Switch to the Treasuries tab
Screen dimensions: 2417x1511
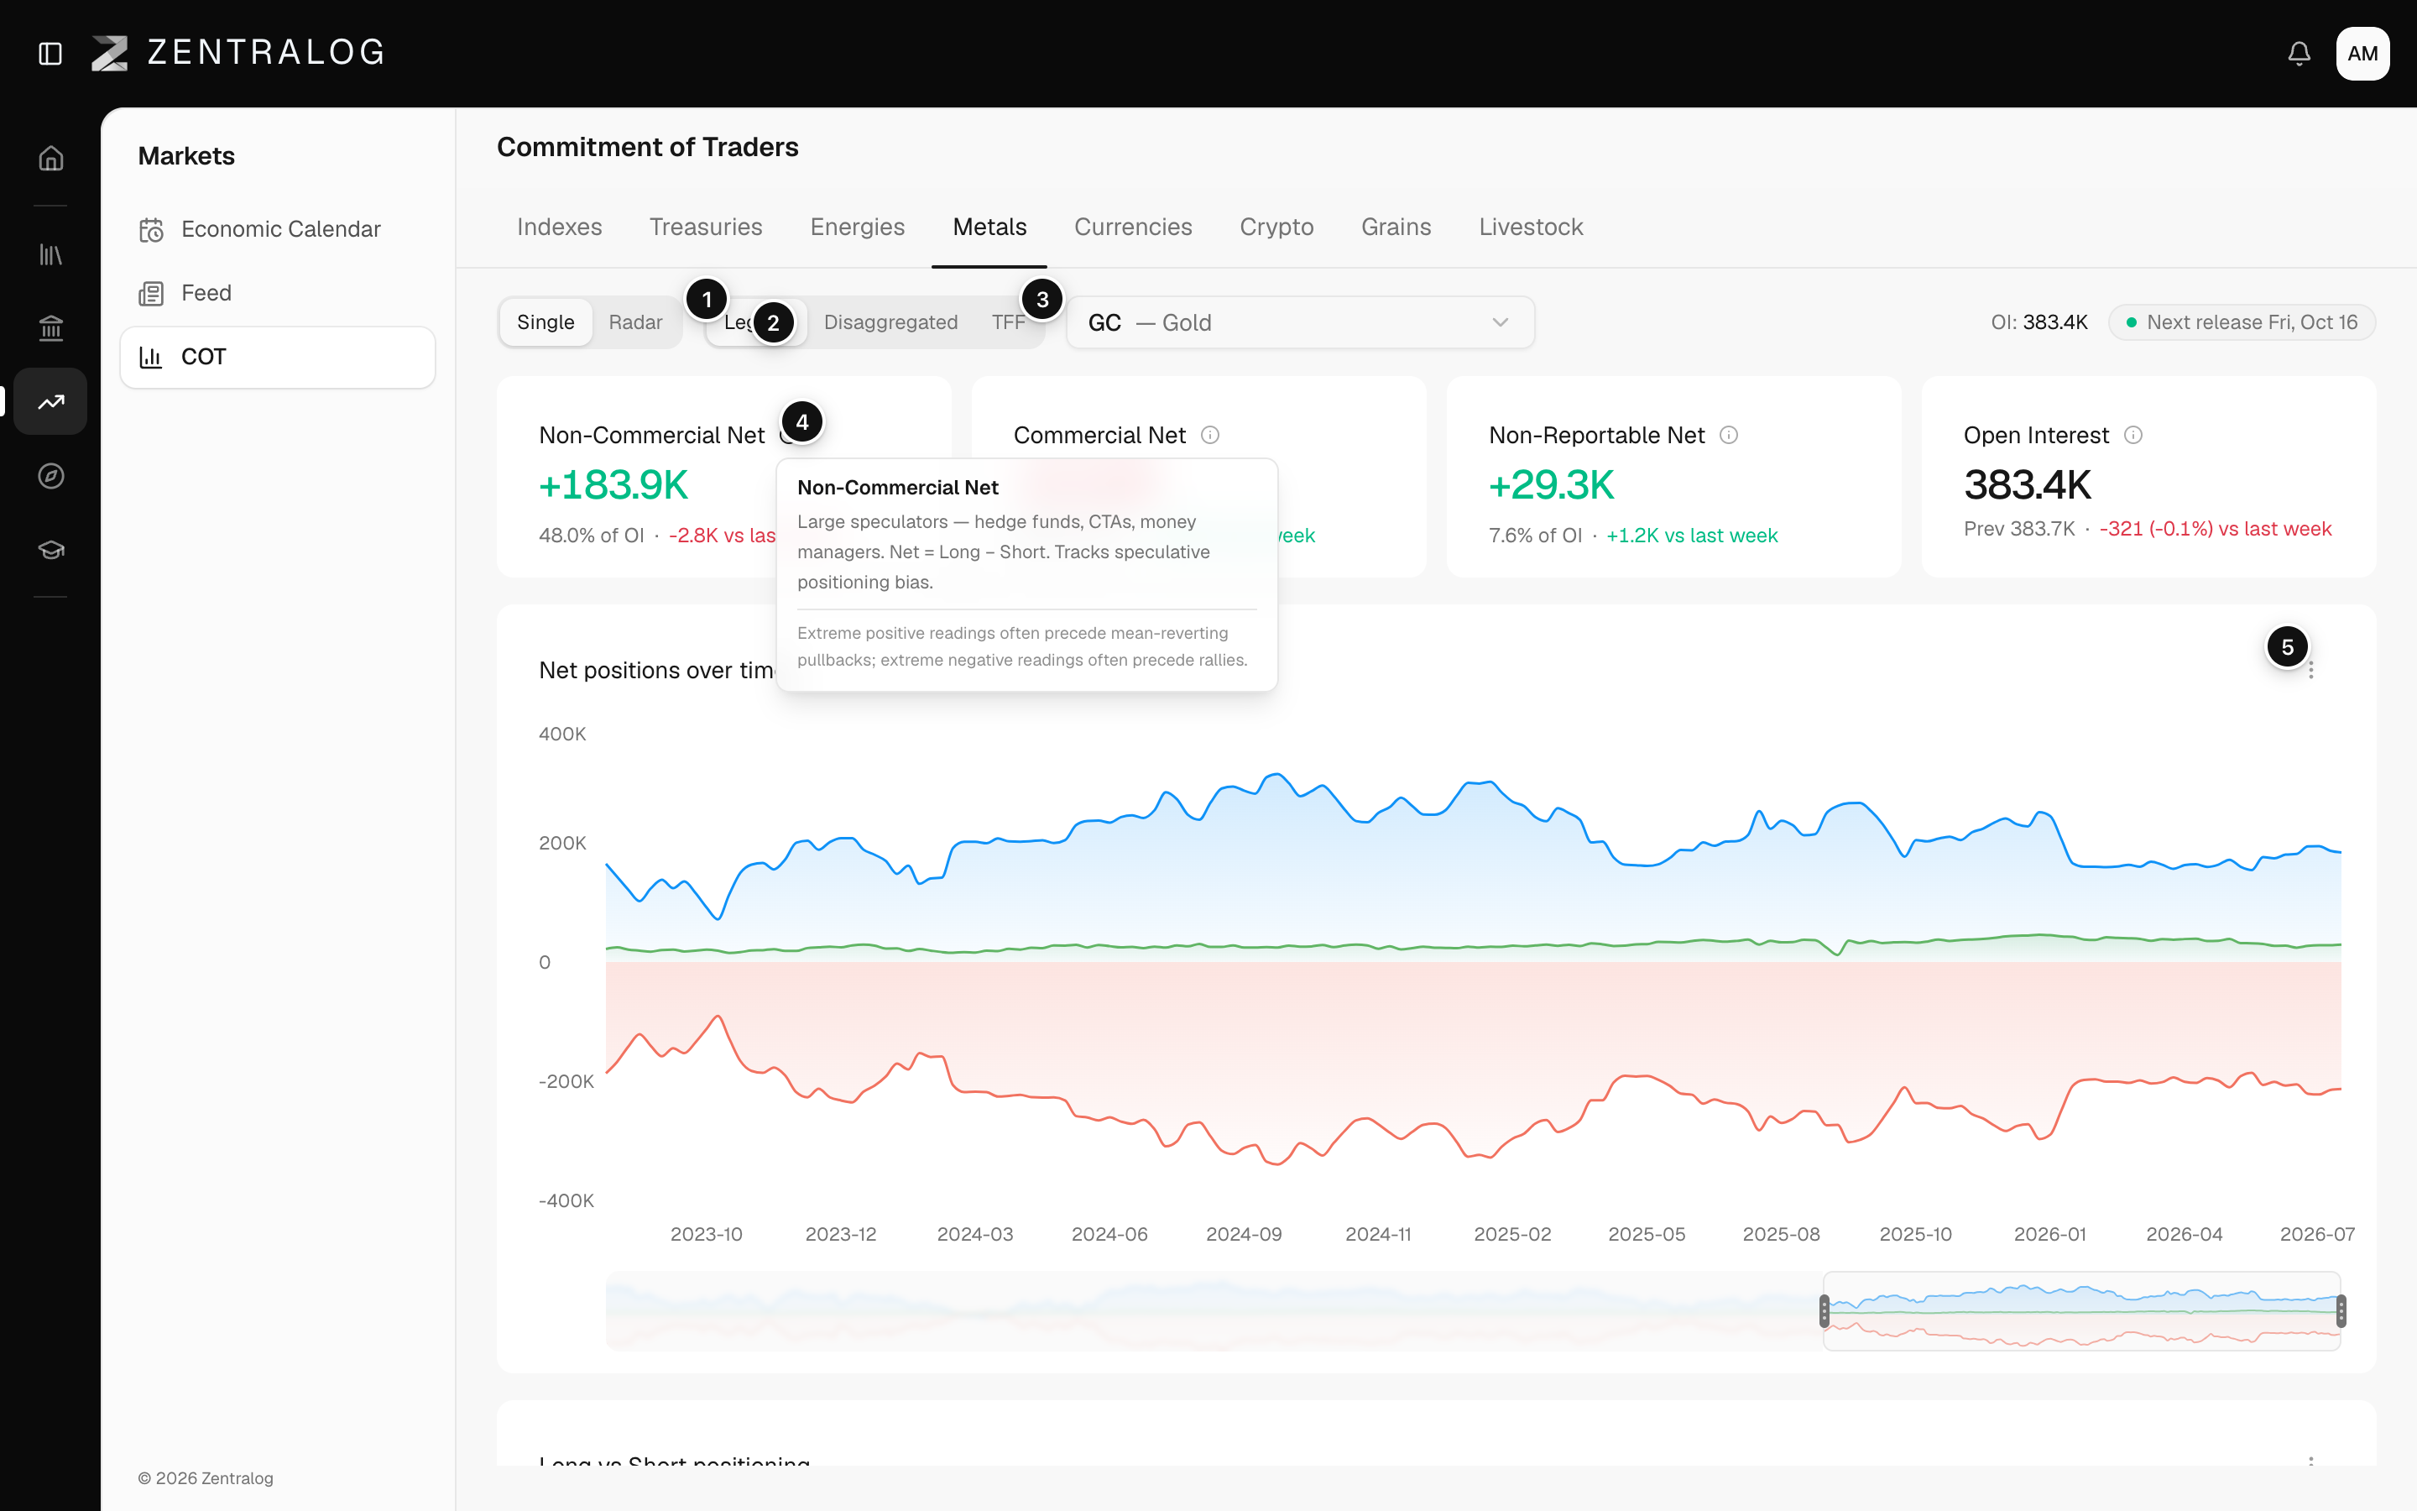pos(706,227)
